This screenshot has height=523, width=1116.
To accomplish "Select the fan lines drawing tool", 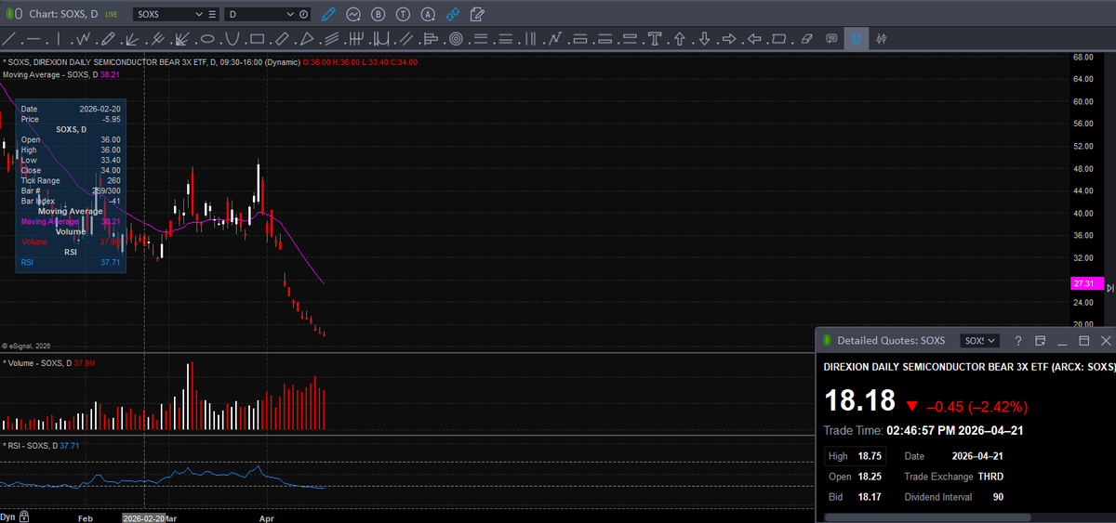I will (x=132, y=39).
